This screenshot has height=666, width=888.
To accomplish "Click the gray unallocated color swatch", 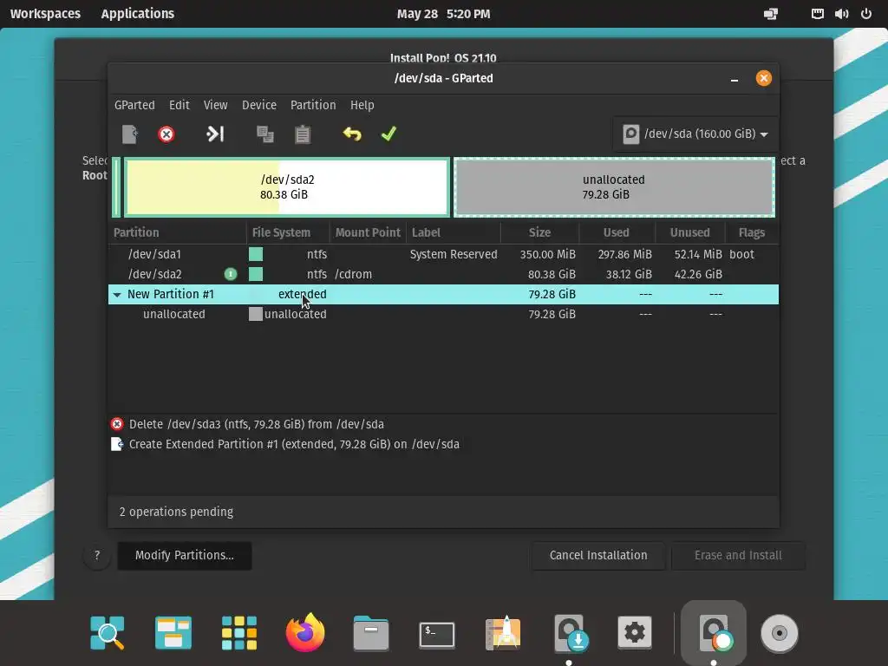I will pos(256,314).
